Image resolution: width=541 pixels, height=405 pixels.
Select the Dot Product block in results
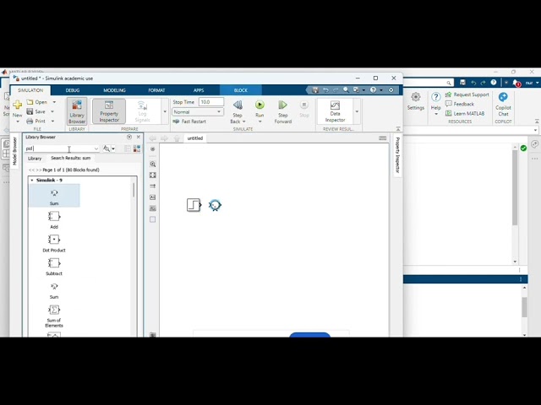point(54,244)
